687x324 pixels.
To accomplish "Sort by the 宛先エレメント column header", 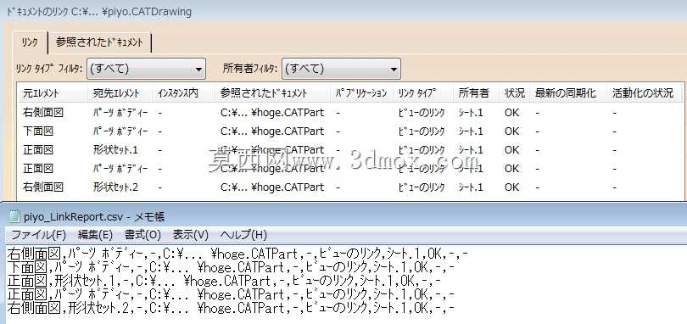I will [120, 93].
